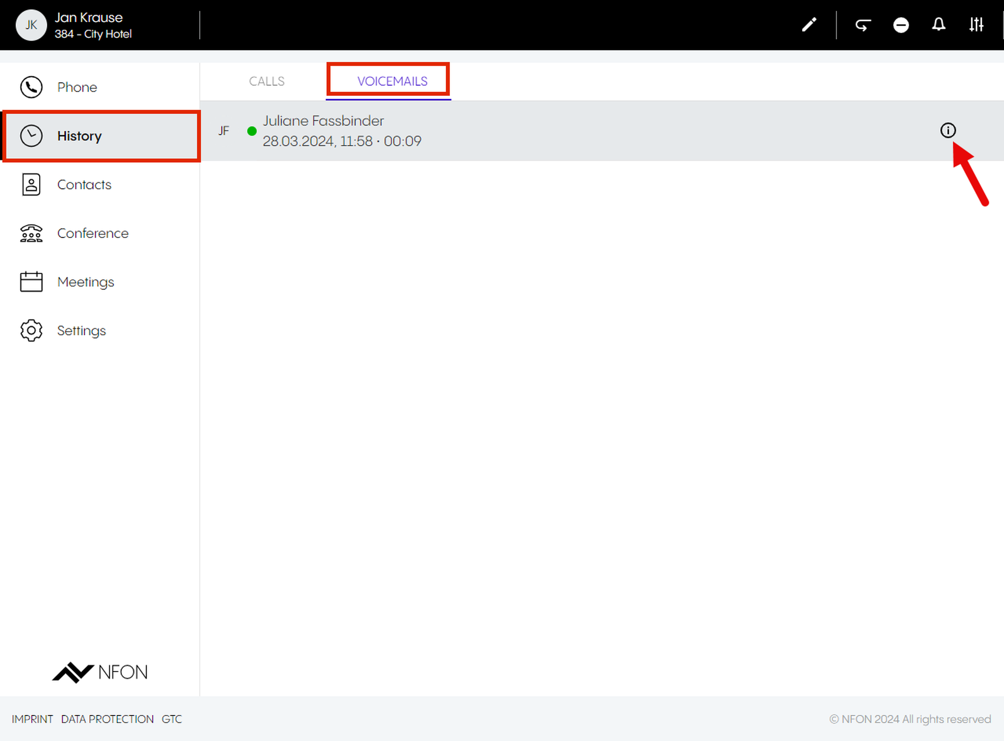Open the IMPRINT footer link
This screenshot has width=1004, height=741.
32,719
